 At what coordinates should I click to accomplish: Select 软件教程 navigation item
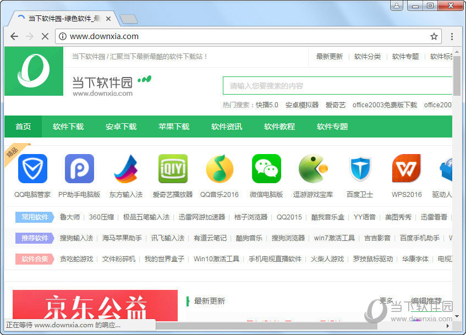(279, 127)
